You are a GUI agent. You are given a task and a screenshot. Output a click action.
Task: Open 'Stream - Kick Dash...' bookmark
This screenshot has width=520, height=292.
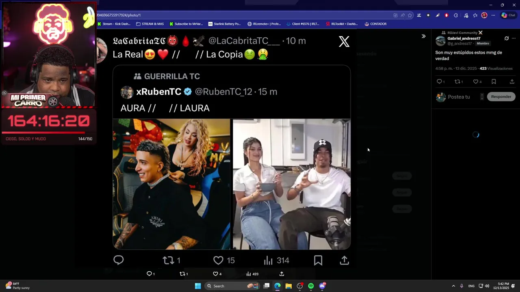pyautogui.click(x=114, y=24)
